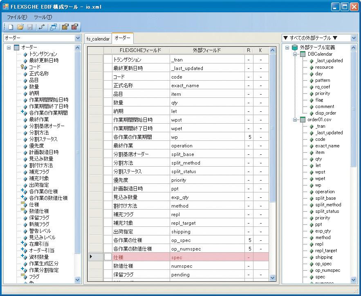Click the 見込み数量 cell in the grid
Screen dimensions: 361x296
(141, 197)
